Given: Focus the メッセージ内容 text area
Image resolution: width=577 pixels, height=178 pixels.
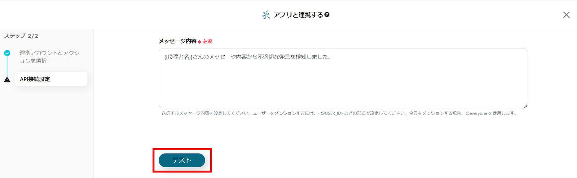Looking at the screenshot, I should click(343, 78).
